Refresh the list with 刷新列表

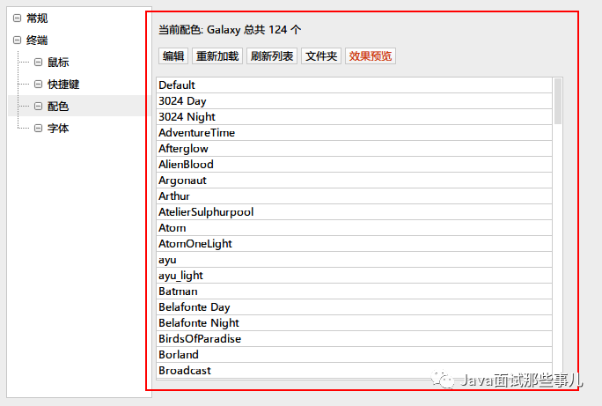coord(272,56)
